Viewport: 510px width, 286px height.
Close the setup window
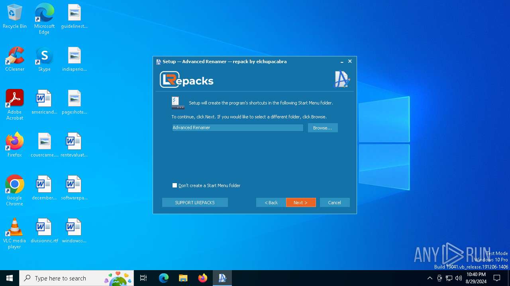350,61
